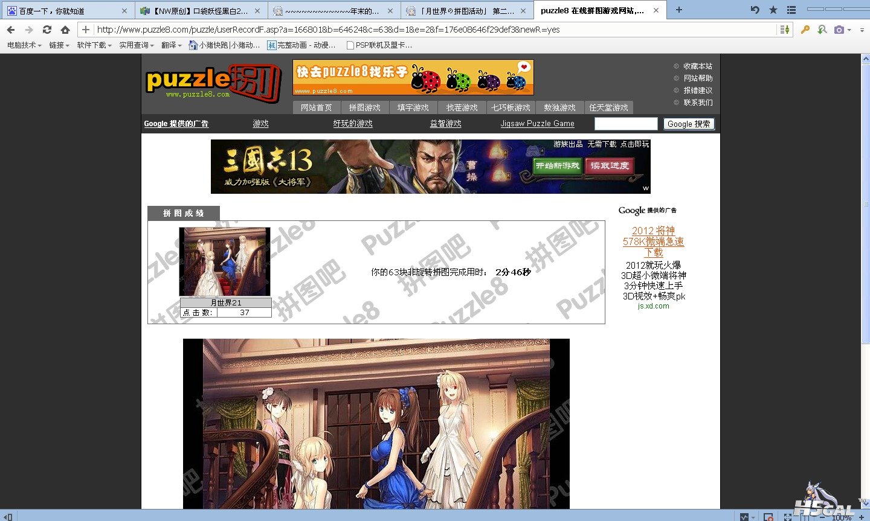Screen dimensions: 870x521
Task: Click the popup blocker icon in status bar
Action: click(768, 517)
